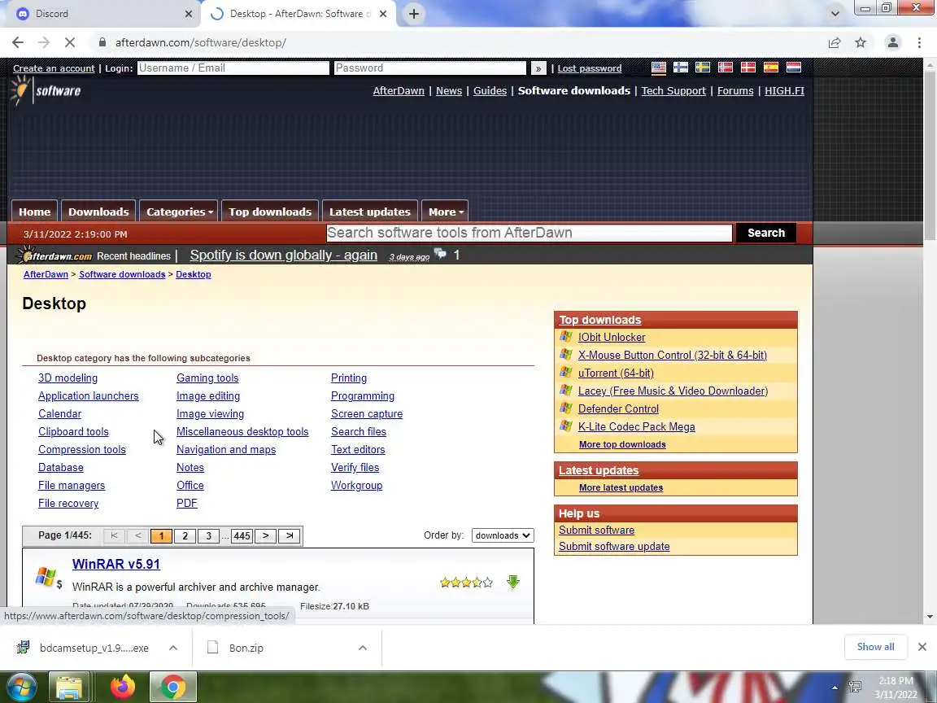Image resolution: width=937 pixels, height=703 pixels.
Task: Click the site lock icon in address bar
Action: 102,42
